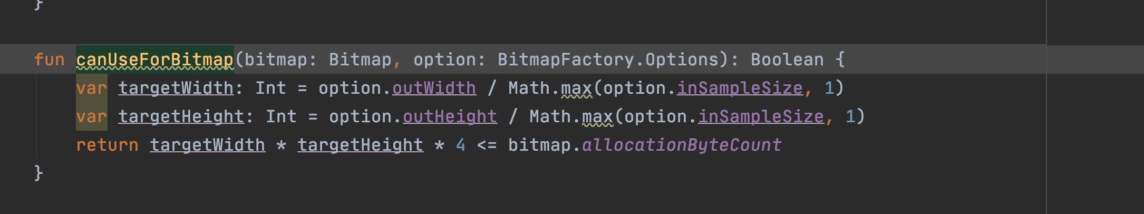
Task: Click the targetWidth variable declaration
Action: click(x=176, y=88)
